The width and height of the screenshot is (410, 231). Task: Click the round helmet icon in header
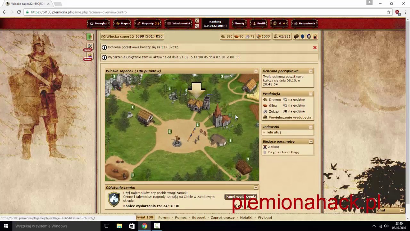point(309,37)
